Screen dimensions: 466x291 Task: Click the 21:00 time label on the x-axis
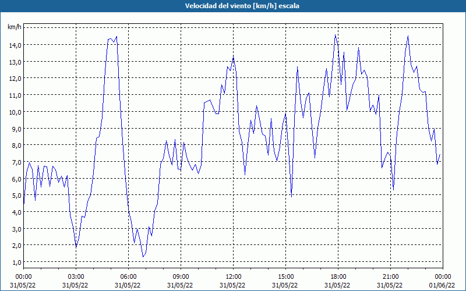point(390,277)
